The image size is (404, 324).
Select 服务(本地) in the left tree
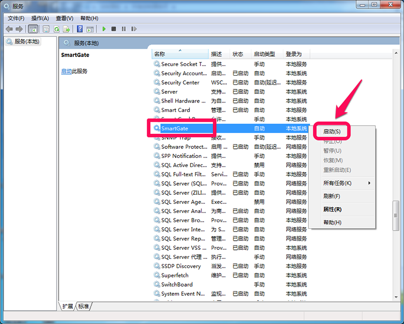26,42
